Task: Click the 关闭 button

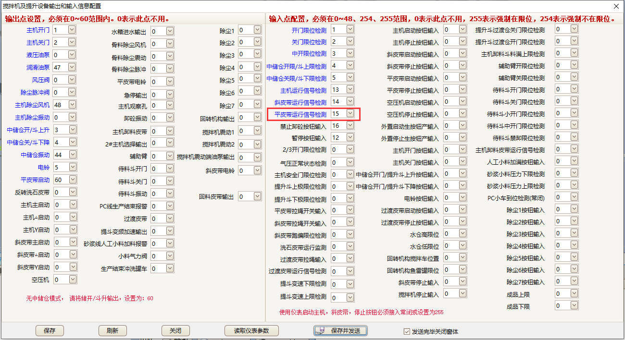Action: pos(175,330)
